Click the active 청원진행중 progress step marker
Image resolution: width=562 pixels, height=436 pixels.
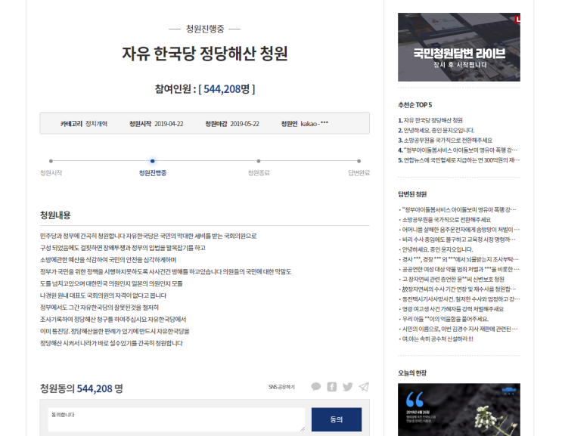coord(152,161)
